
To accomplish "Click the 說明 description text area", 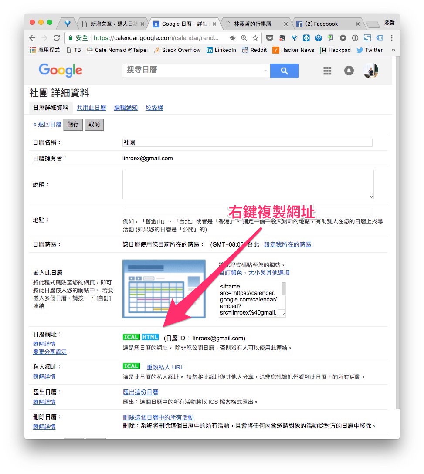I will tap(248, 184).
